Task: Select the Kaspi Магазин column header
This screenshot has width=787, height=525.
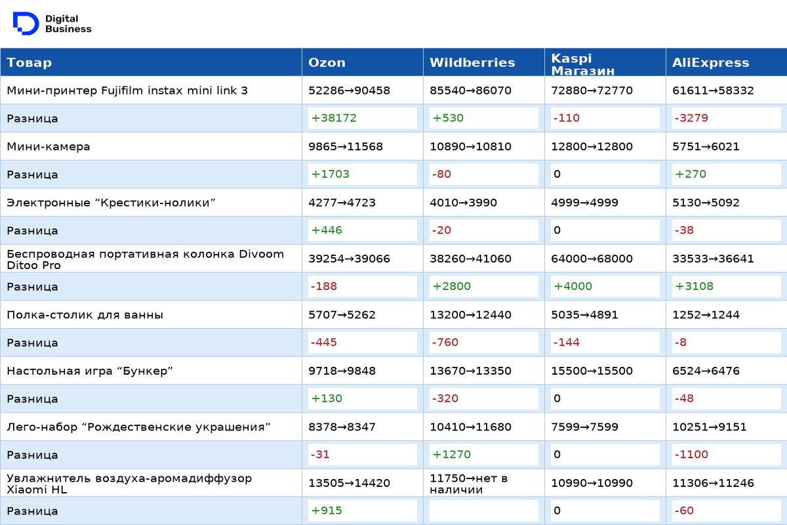Action: click(582, 64)
